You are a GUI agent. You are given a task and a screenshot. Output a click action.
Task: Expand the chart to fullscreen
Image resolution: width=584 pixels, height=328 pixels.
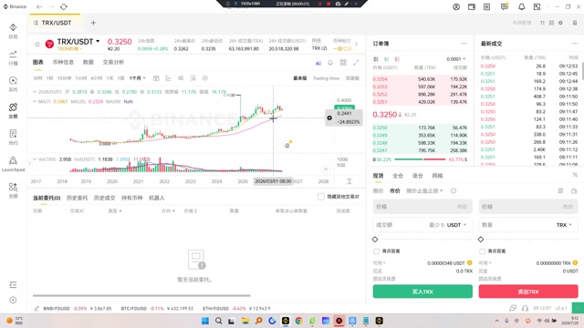[356, 63]
